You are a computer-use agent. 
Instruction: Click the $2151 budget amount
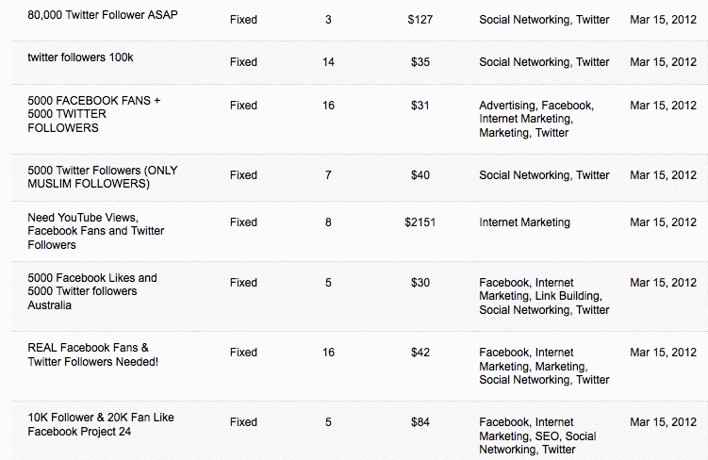click(x=420, y=222)
